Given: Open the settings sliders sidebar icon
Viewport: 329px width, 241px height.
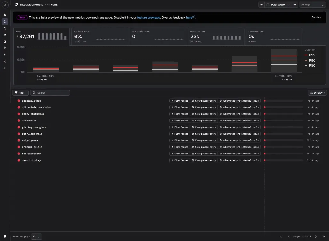Looking at the screenshot, I should [x=5, y=68].
